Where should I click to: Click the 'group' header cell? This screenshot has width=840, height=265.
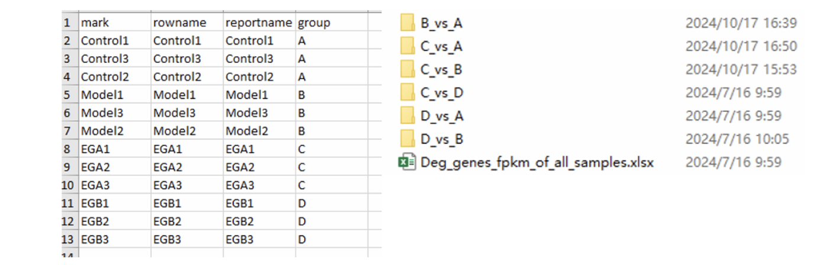point(331,23)
